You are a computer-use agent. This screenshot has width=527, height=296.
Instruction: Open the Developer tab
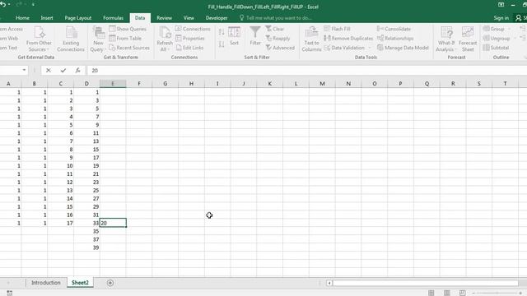coord(217,18)
